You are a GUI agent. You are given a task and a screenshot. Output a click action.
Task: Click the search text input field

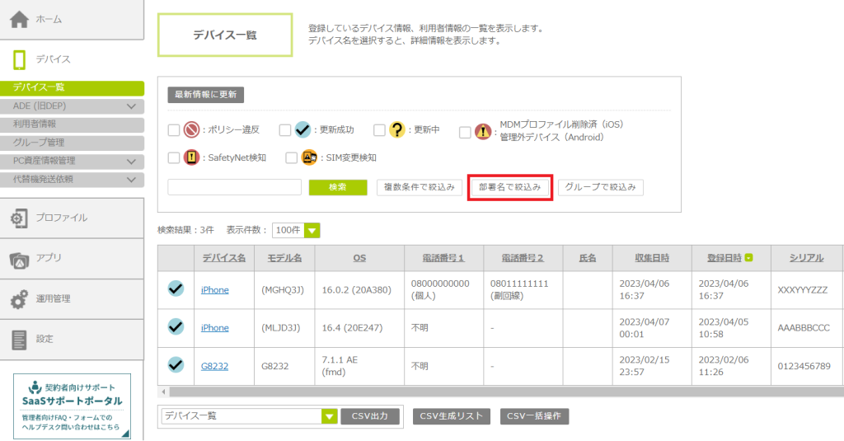tap(234, 187)
